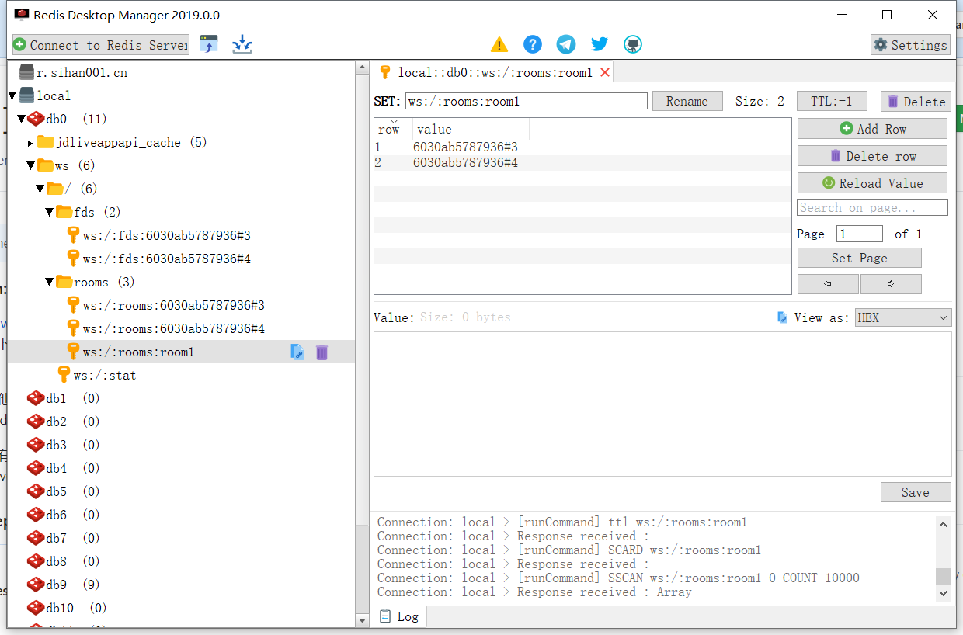The image size is (963, 635).
Task: Open the Telegram icon
Action: coord(566,44)
